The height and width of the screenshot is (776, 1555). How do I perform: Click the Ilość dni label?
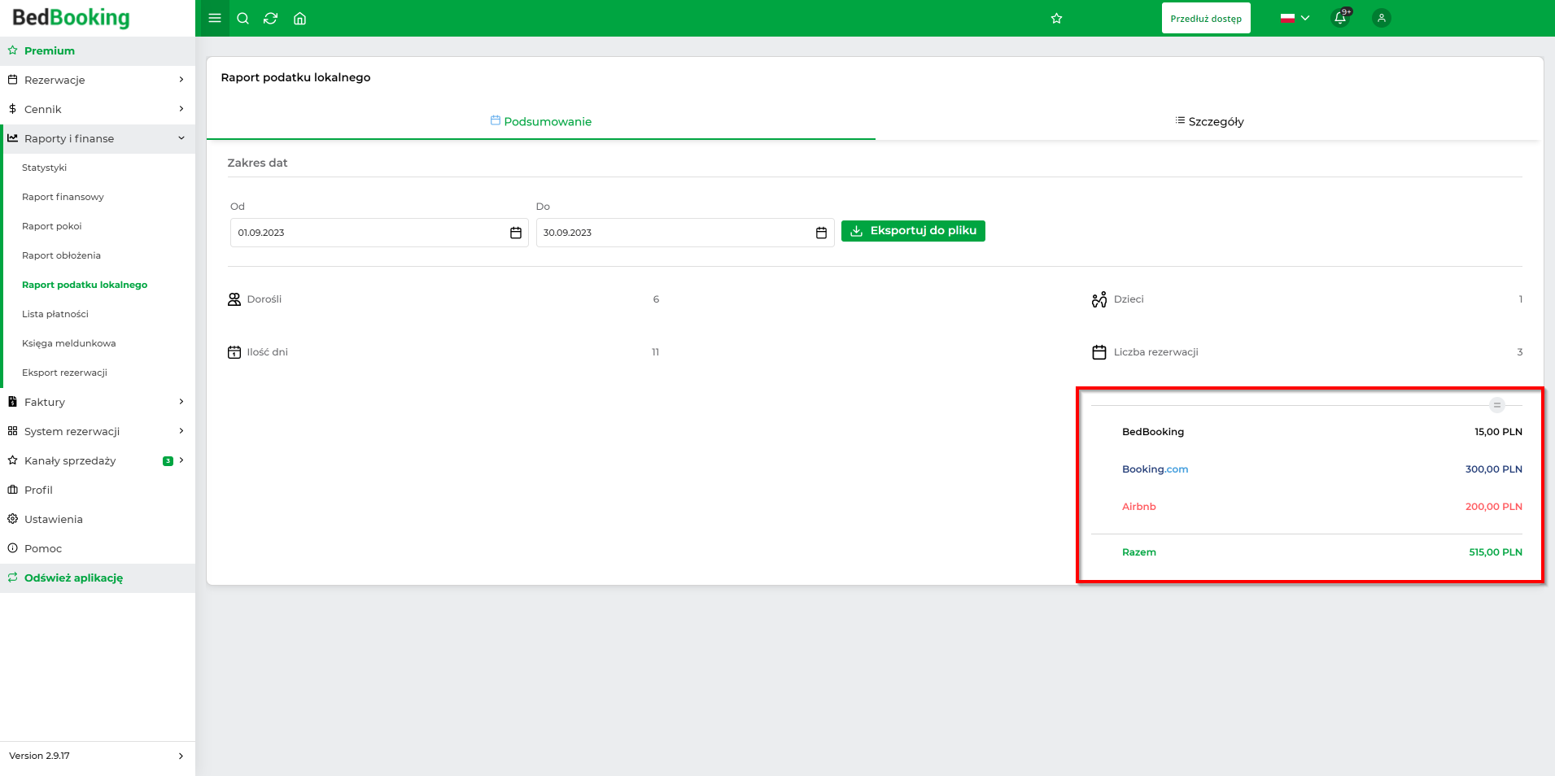268,352
